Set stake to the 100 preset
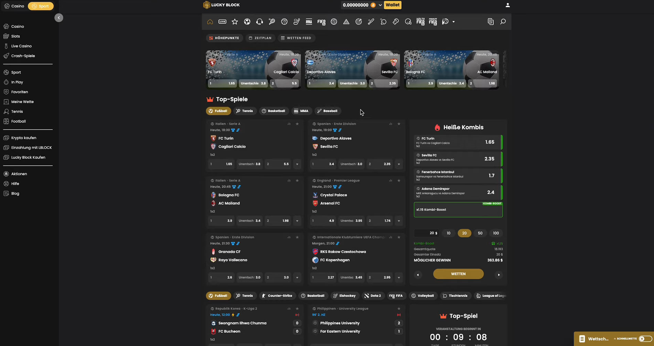 coord(496,233)
